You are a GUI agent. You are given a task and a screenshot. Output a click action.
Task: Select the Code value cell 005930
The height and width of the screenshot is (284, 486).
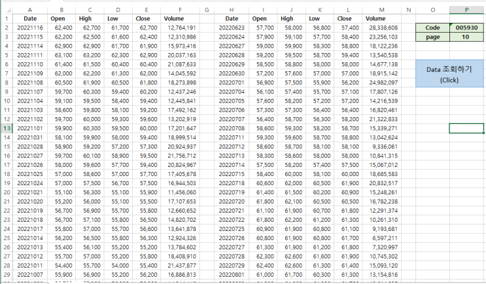coord(466,27)
